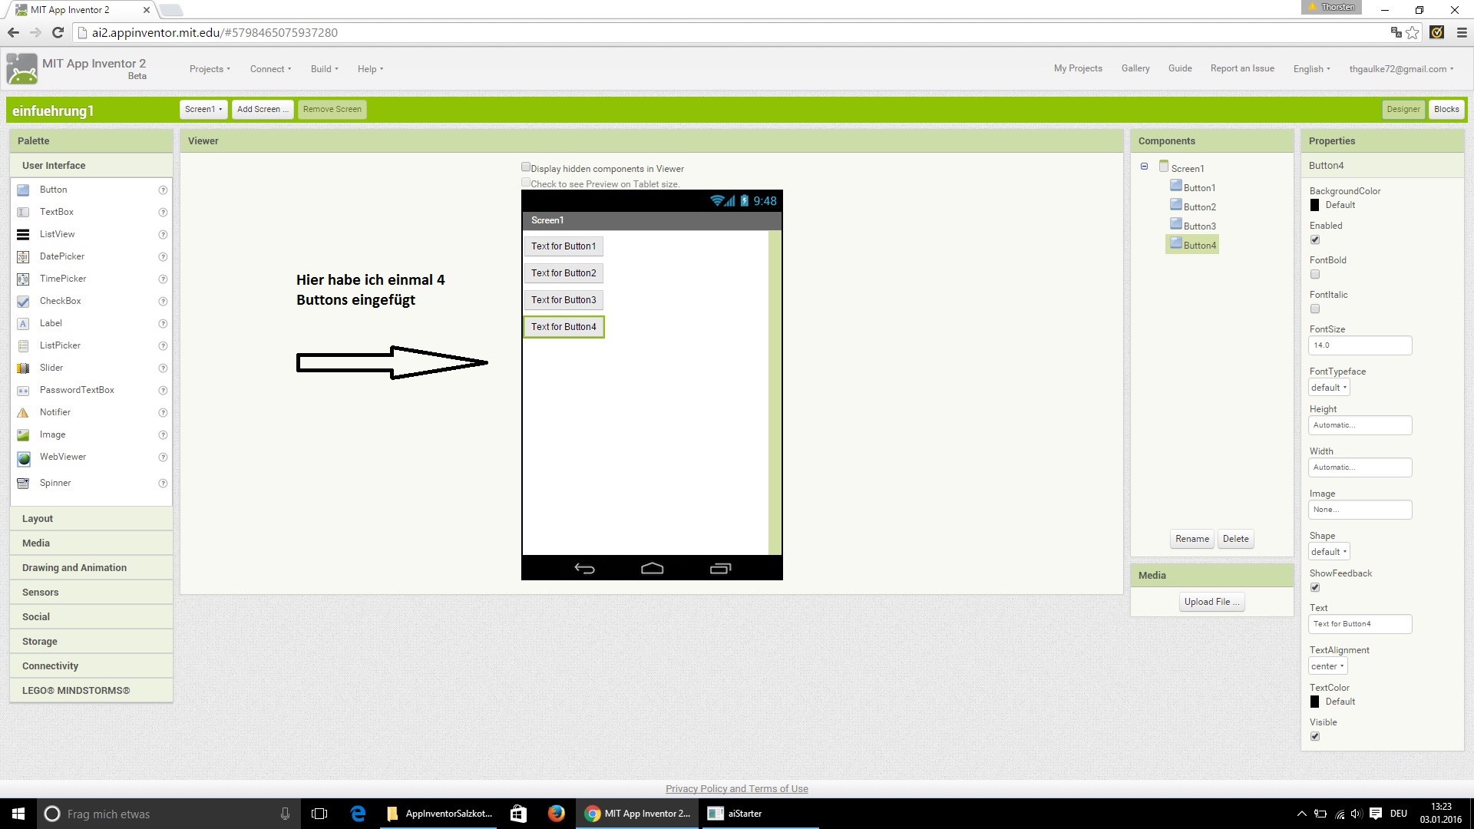Select the TimePicker palette icon

pyautogui.click(x=23, y=279)
